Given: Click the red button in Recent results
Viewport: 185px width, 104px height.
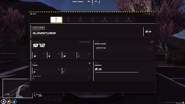Looking at the screenshot, I should [x=152, y=42].
